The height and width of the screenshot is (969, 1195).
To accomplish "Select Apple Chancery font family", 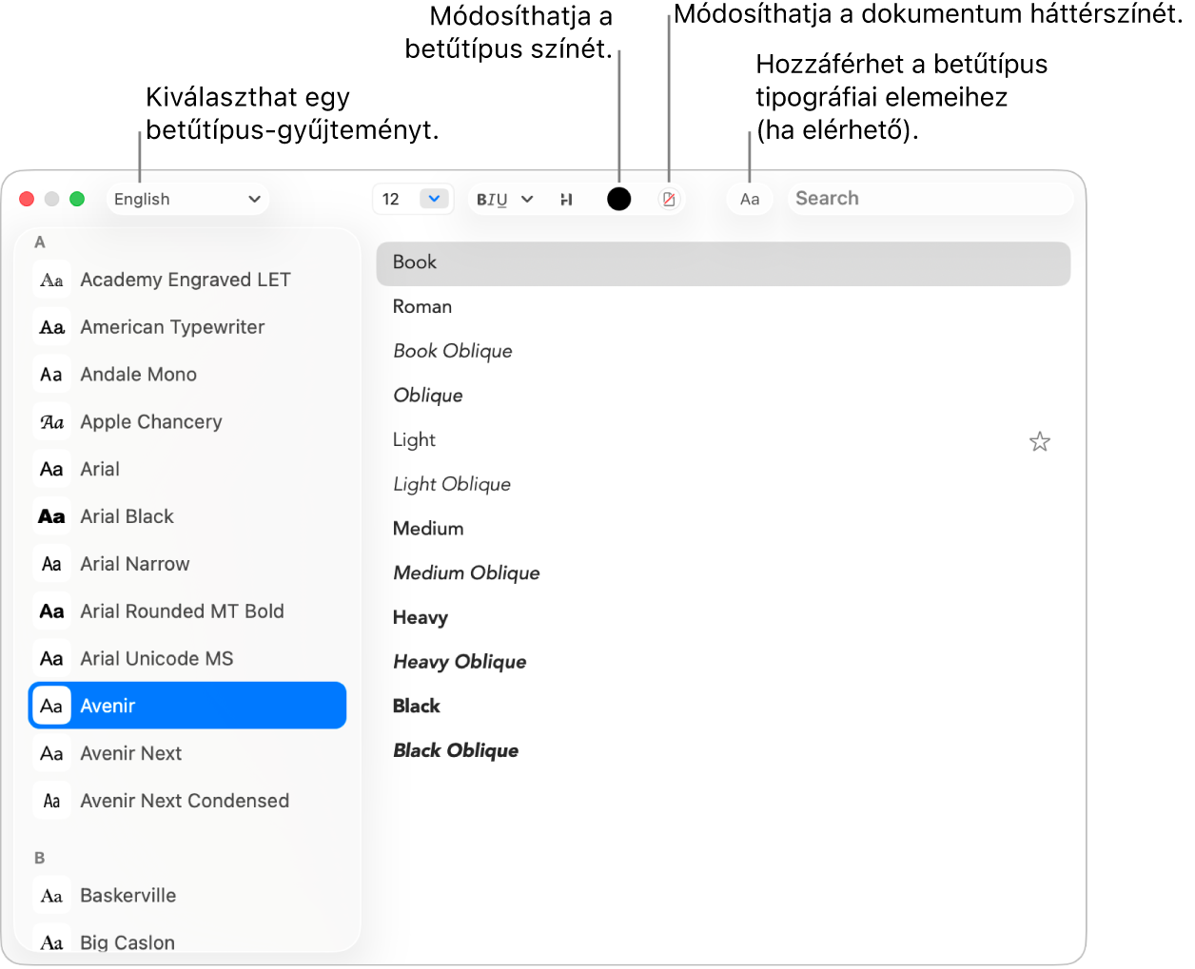I will pyautogui.click(x=187, y=421).
